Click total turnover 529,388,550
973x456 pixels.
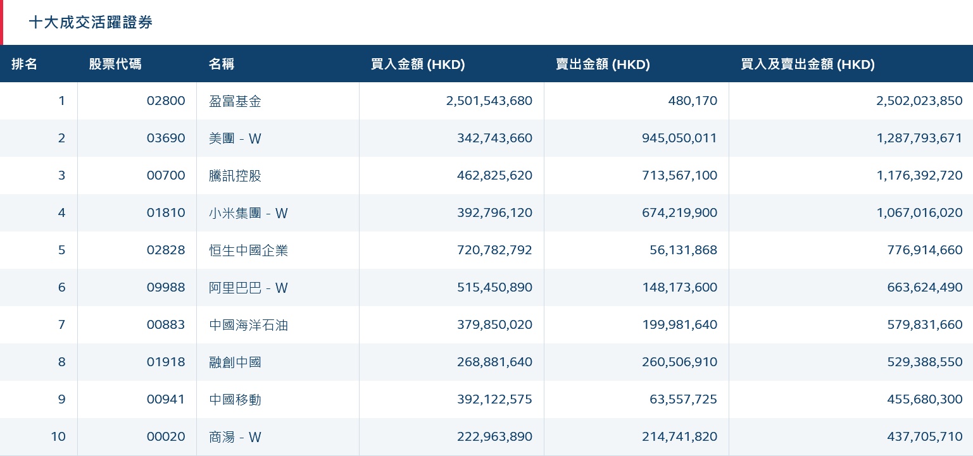pos(926,362)
